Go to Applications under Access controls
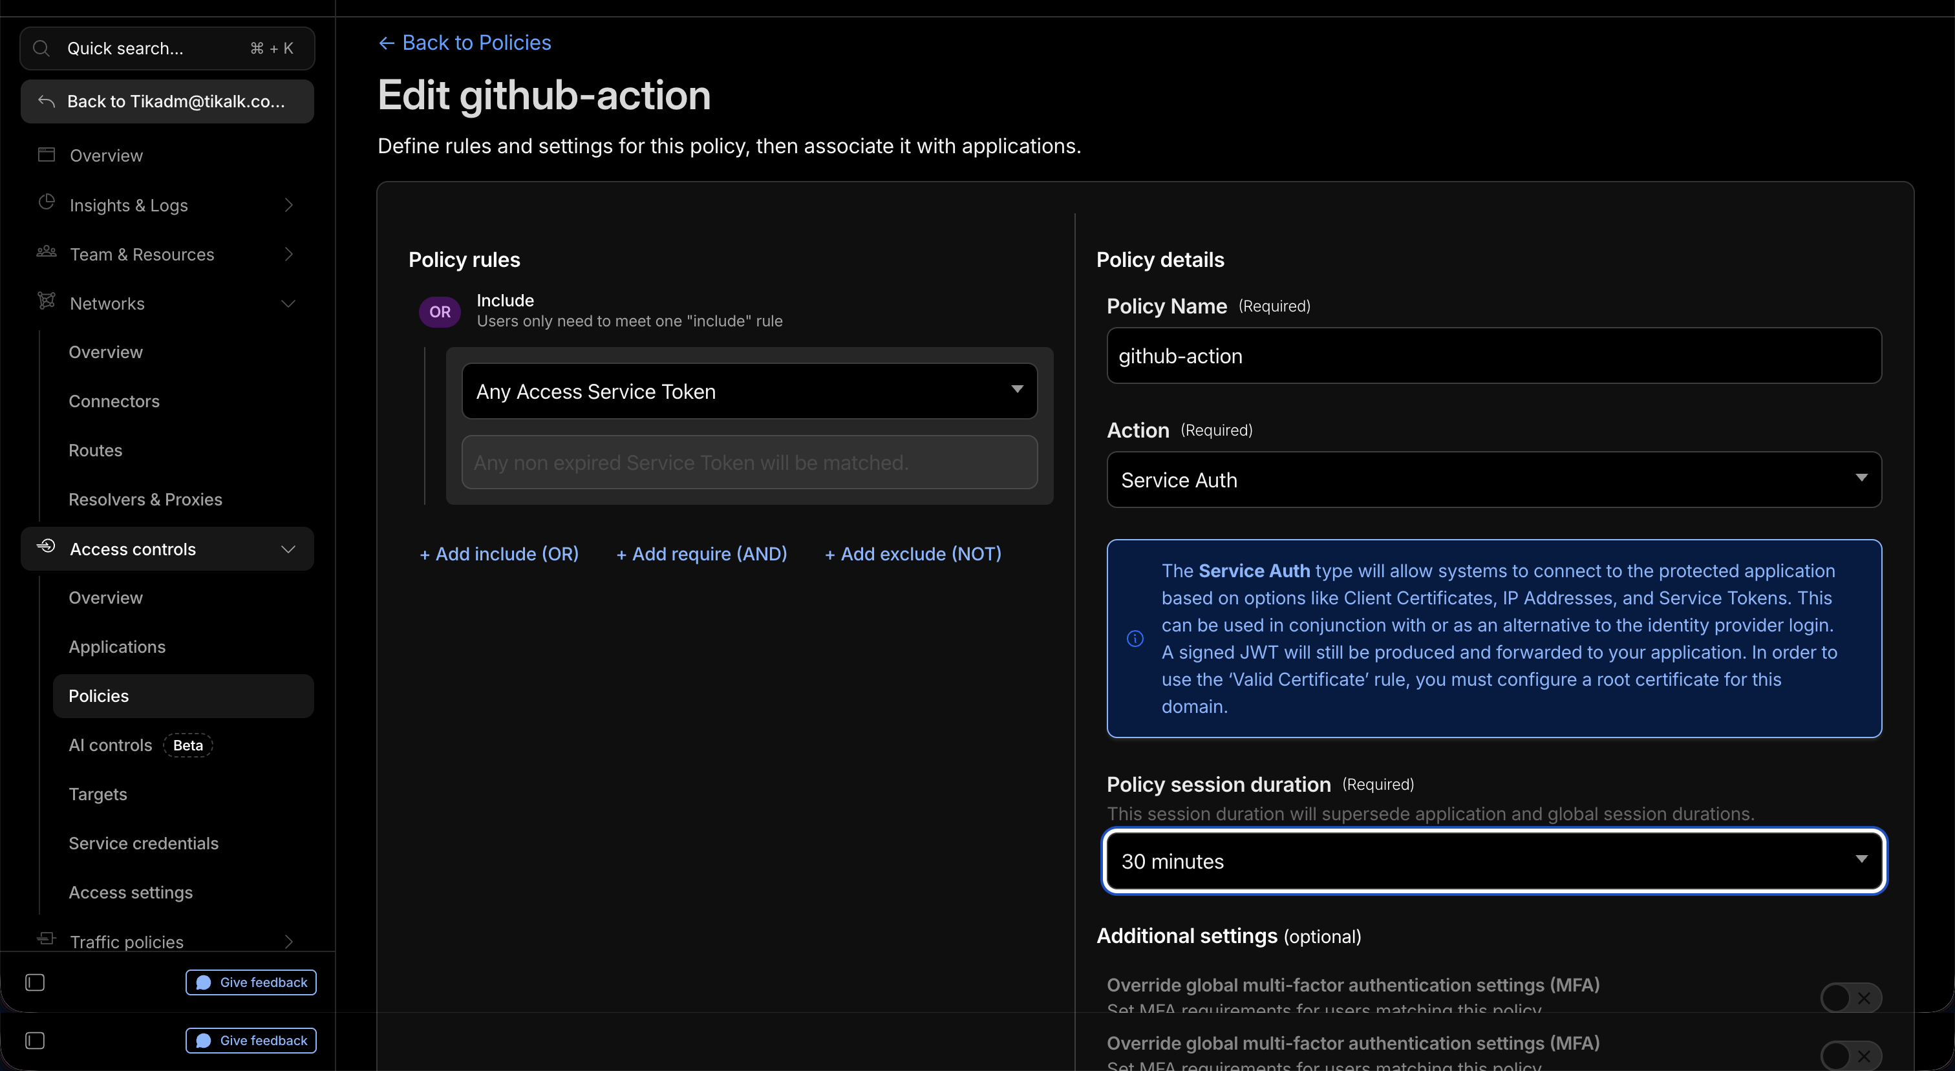This screenshot has height=1071, width=1955. 117,647
